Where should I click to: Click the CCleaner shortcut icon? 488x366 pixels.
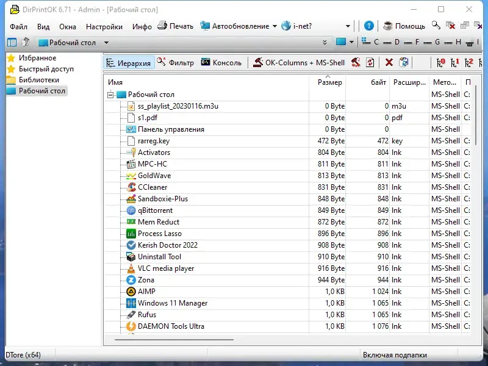[x=131, y=187]
